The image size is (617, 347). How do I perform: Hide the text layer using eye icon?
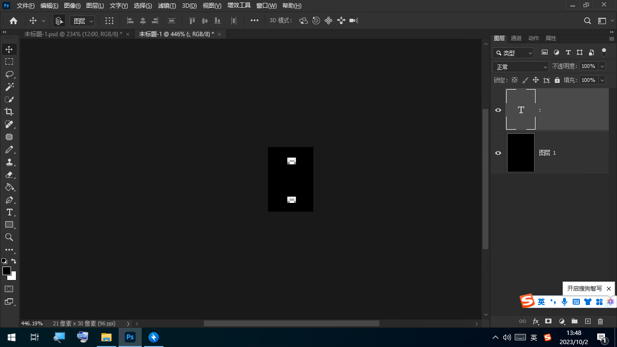pyautogui.click(x=498, y=110)
